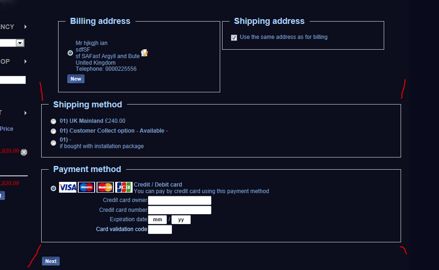Remove the cart item with the X icon
The width and height of the screenshot is (439, 270).
(x=24, y=152)
